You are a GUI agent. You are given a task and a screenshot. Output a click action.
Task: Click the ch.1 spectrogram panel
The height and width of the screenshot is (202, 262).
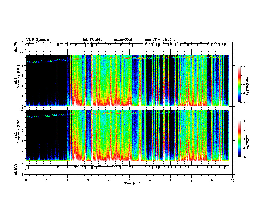coord(129,81)
